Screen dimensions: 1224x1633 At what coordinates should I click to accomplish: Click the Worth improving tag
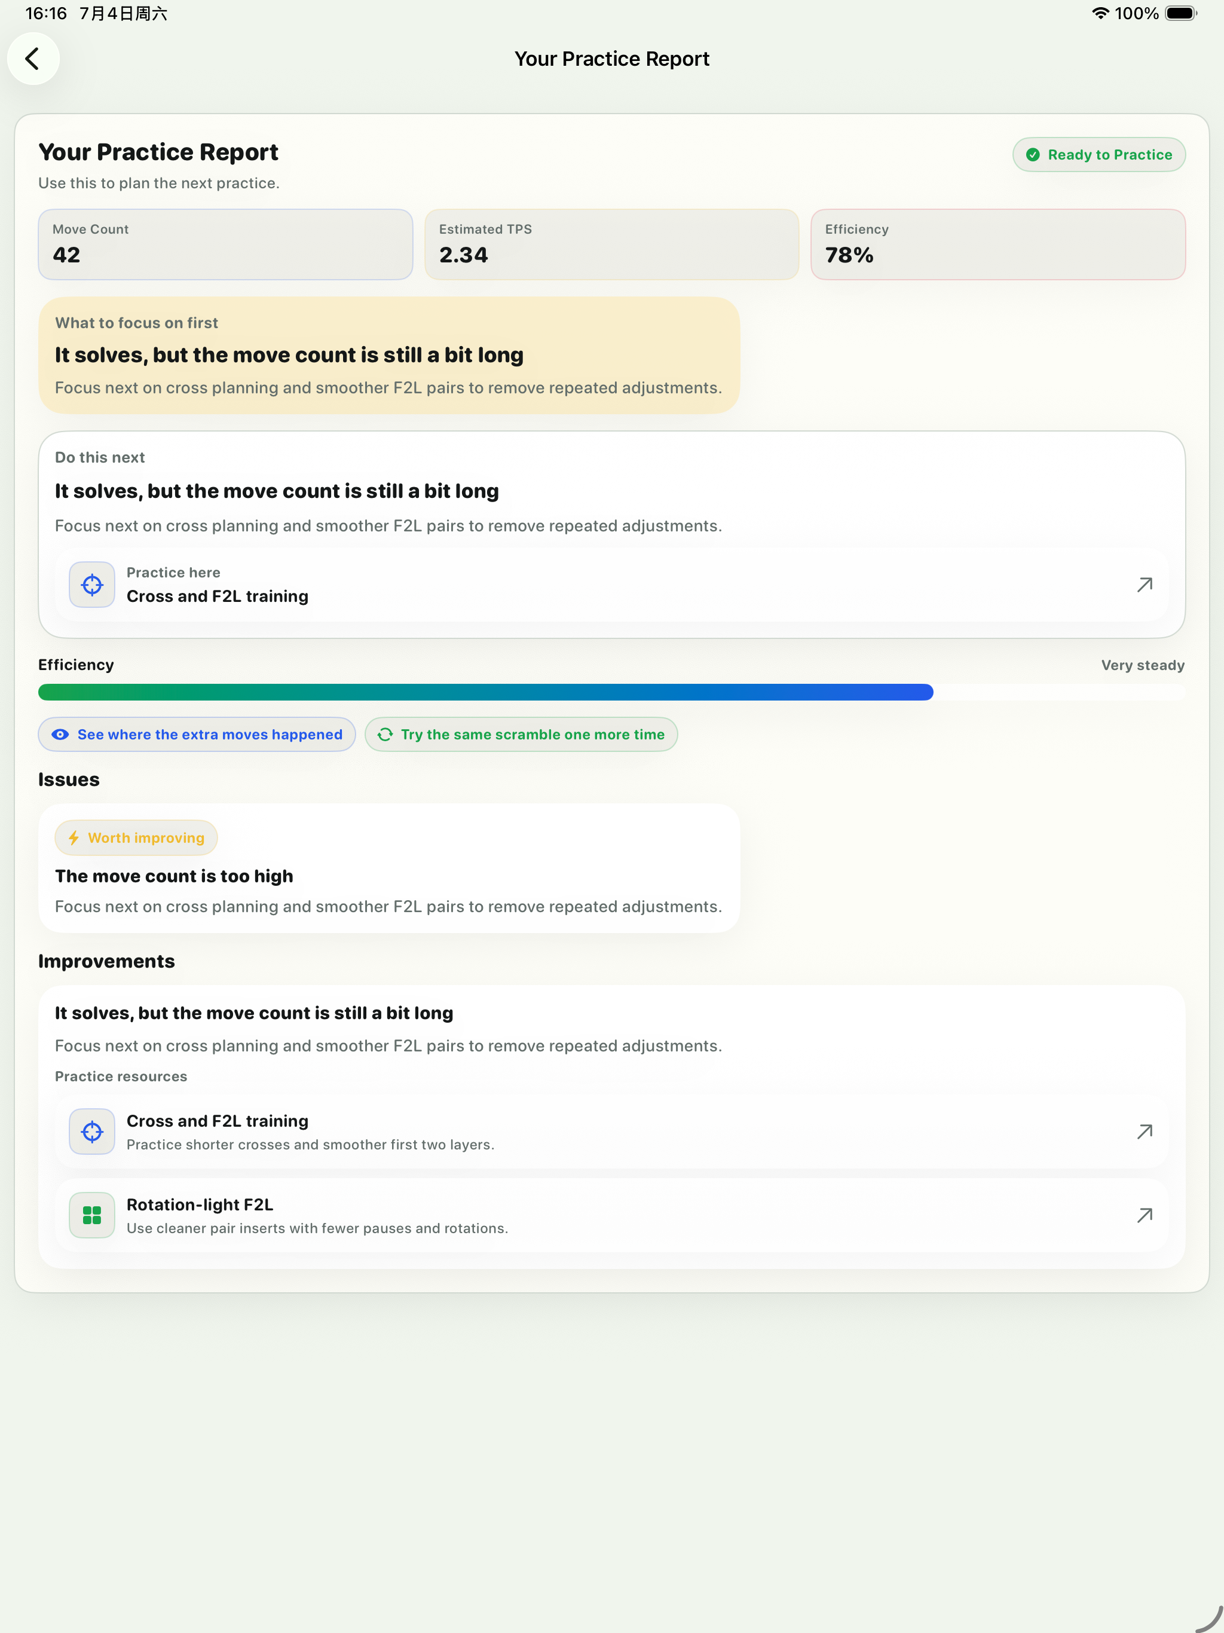136,838
